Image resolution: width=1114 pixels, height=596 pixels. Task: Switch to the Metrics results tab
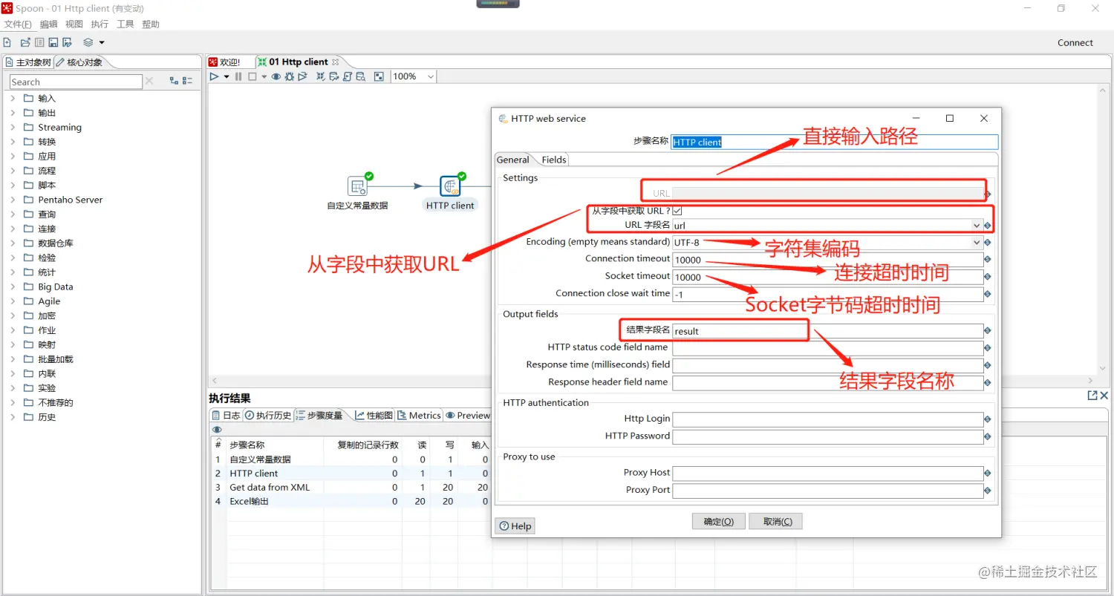click(419, 416)
